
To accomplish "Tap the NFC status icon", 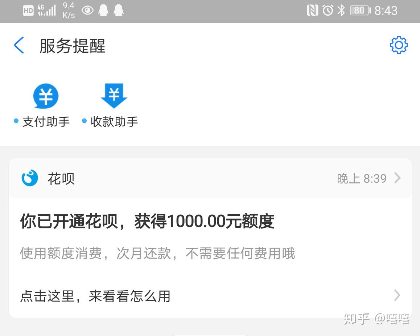I will pyautogui.click(x=312, y=11).
